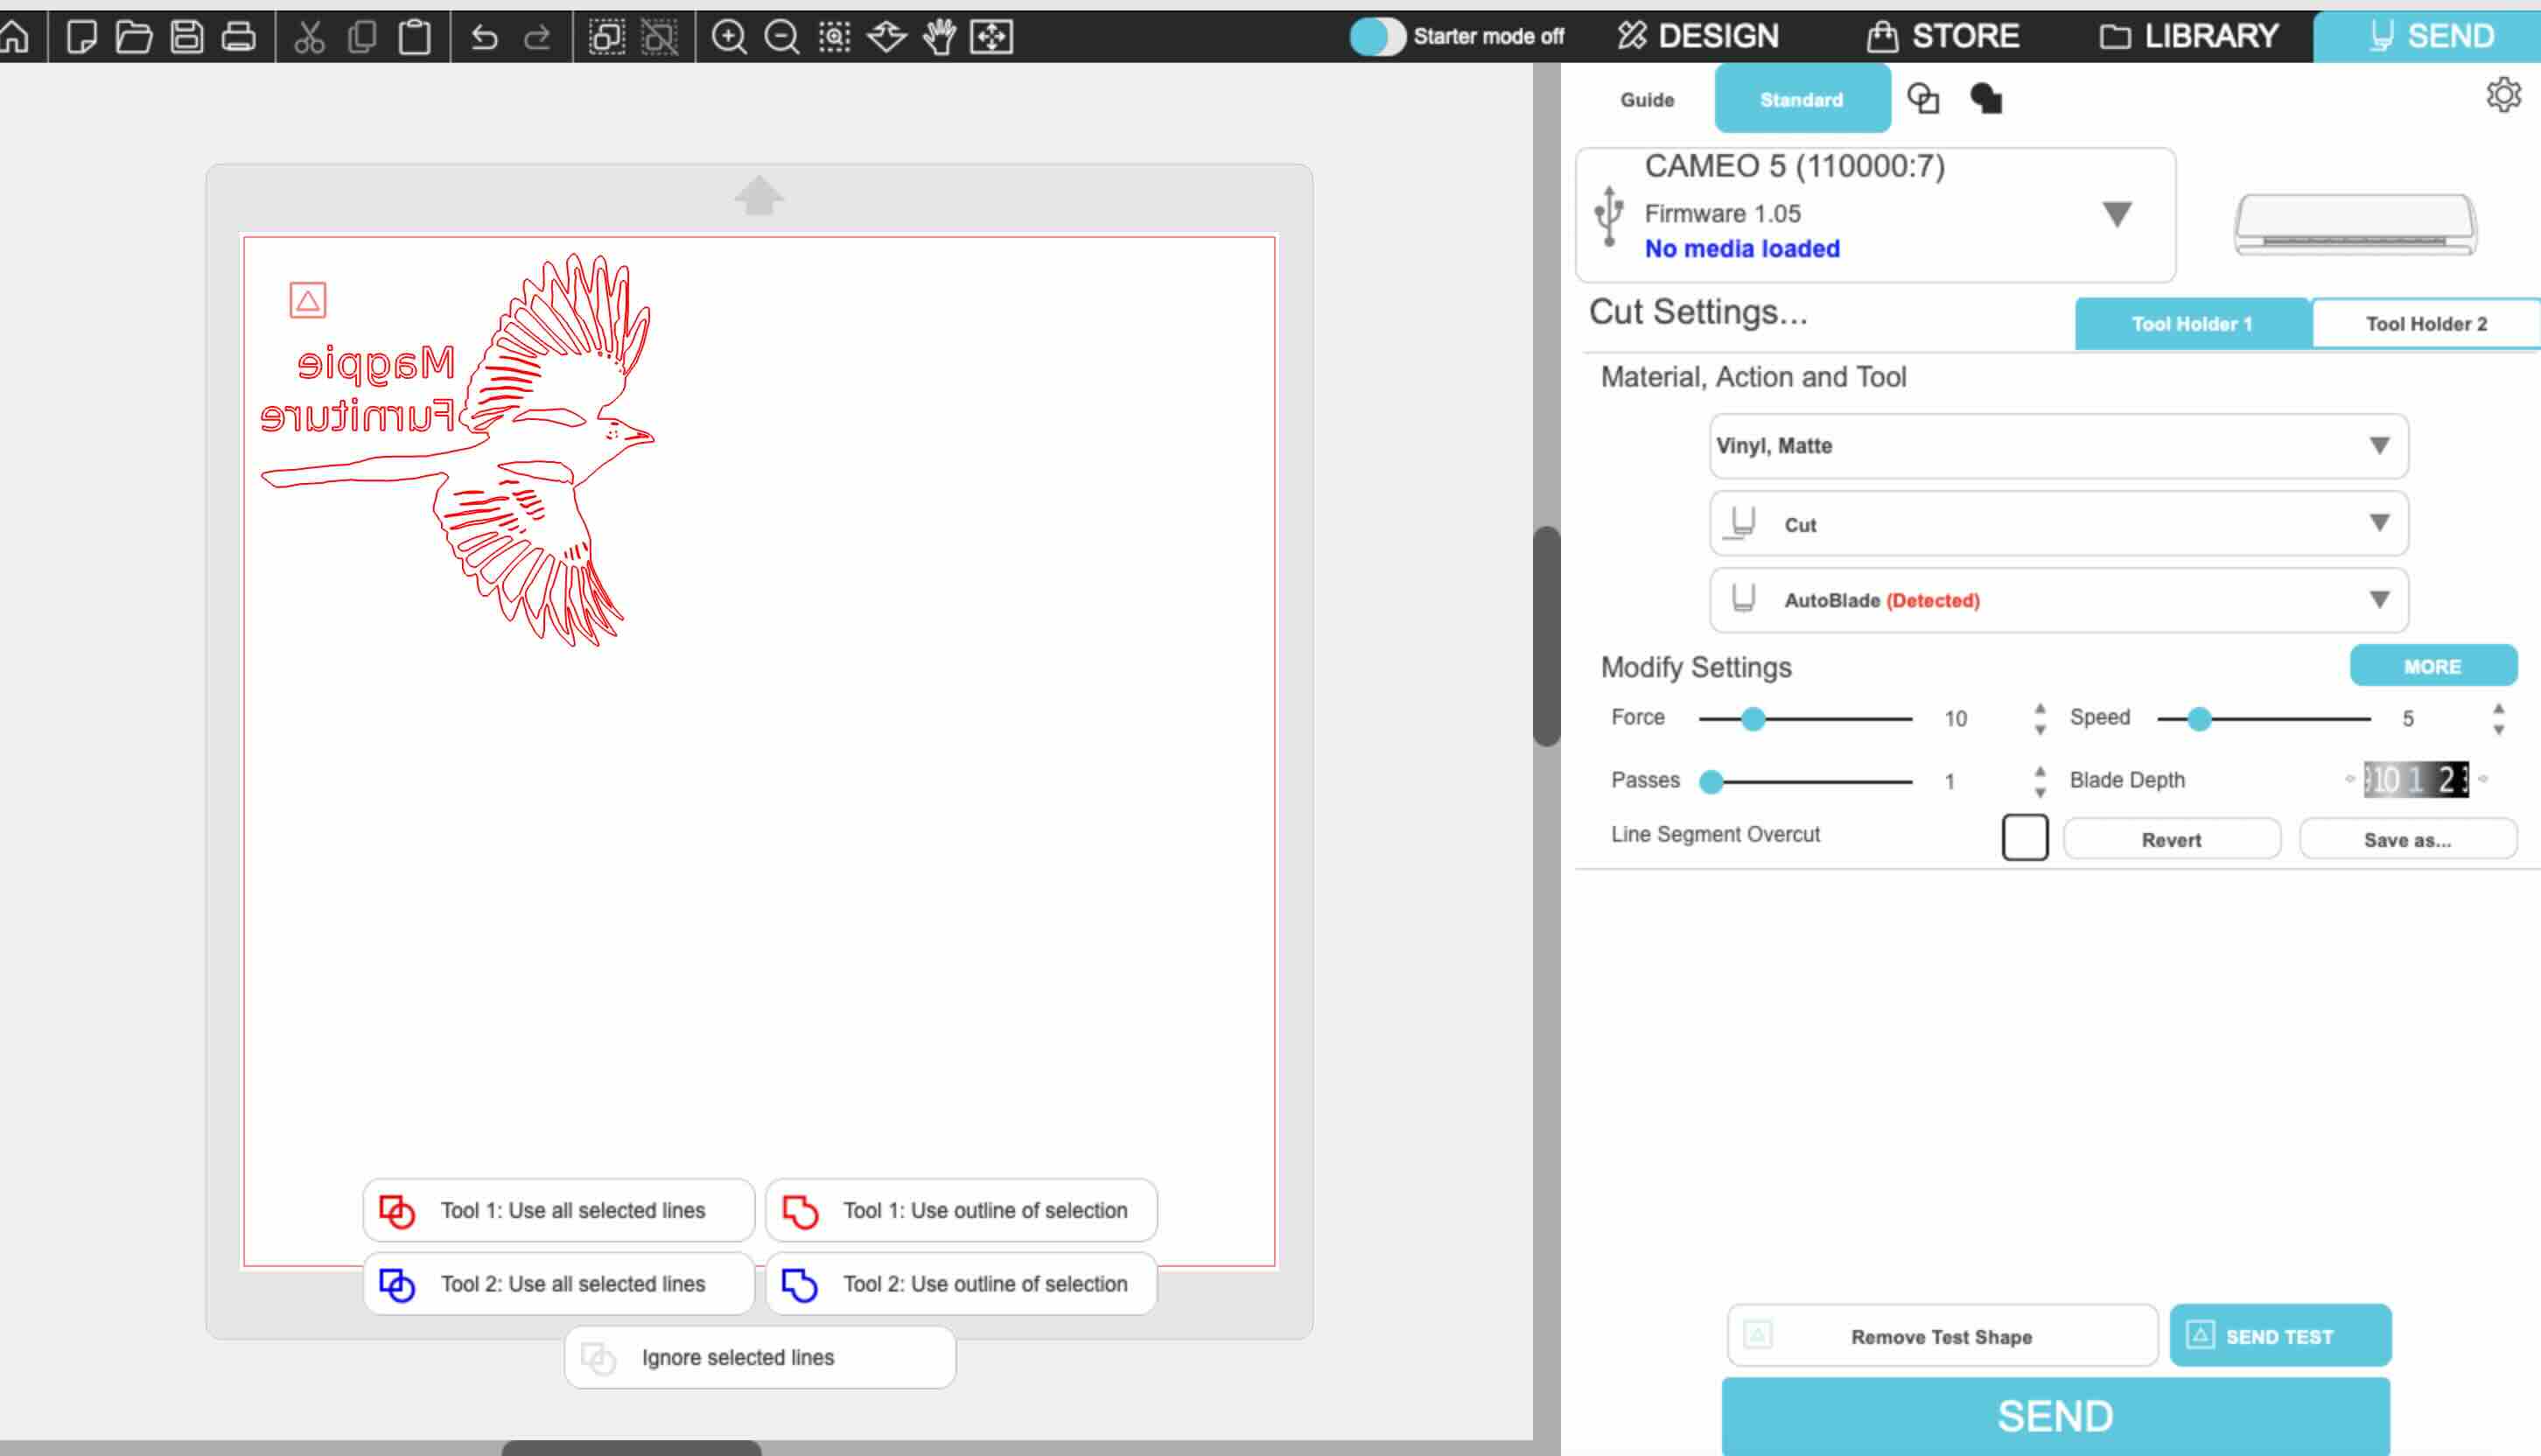Select the Deselect All icon
This screenshot has width=2541, height=1456.
(657, 37)
